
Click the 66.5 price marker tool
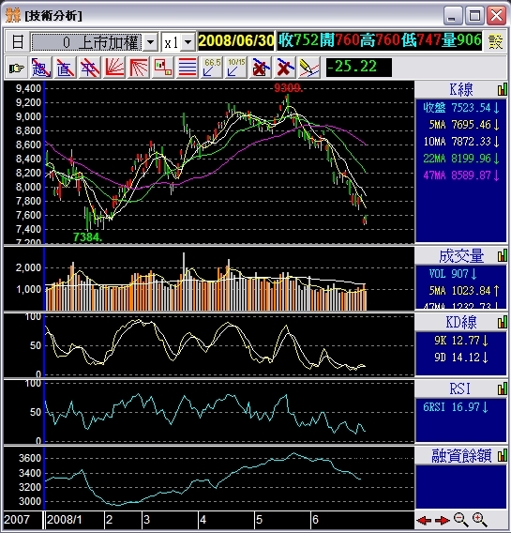[x=211, y=68]
